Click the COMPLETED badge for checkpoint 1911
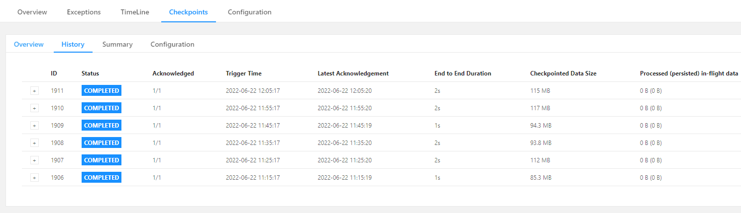Screen dimensions: 741x213 (x=102, y=91)
